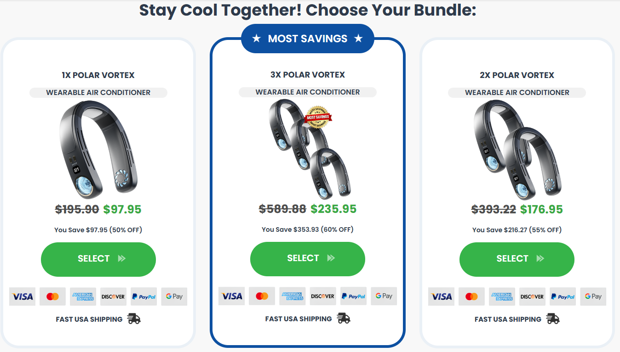Viewport: 620px width, 352px height.
Task: Click the blue MOST SAVINGS ribbon banner
Action: click(307, 39)
